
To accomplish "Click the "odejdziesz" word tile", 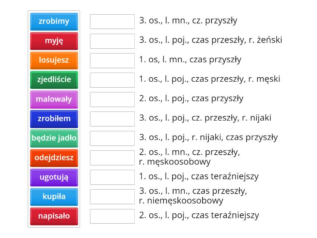I will [x=54, y=157].
